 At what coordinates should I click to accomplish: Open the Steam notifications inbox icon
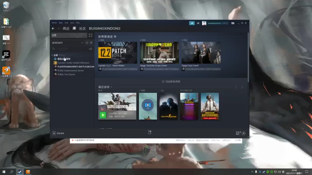tap(198, 23)
